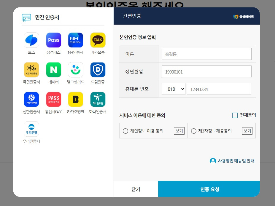Select the NH인증서 icon

click(75, 40)
